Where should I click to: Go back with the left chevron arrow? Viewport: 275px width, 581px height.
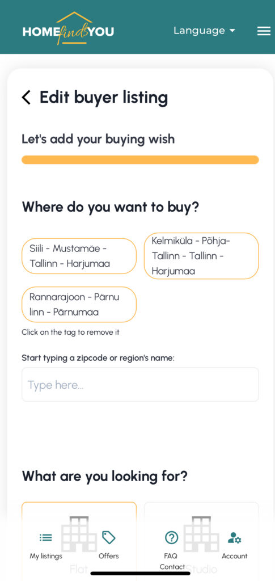coord(26,98)
